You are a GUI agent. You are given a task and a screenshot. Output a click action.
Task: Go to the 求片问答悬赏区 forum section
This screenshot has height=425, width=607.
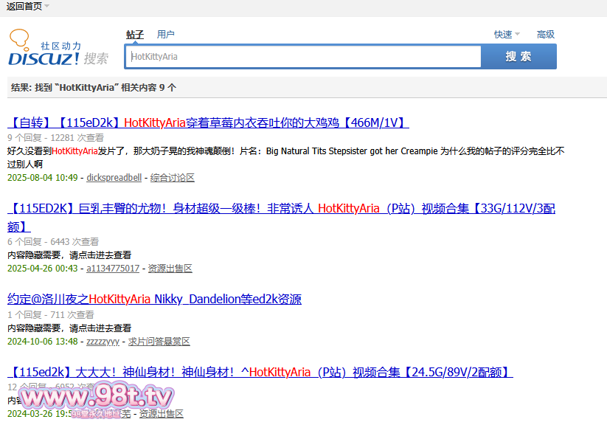(159, 342)
